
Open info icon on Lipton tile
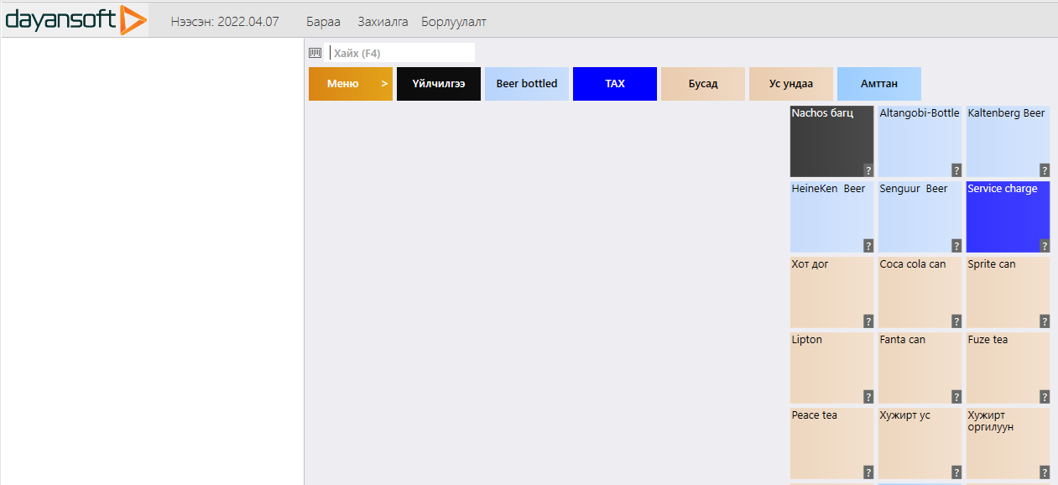point(868,397)
